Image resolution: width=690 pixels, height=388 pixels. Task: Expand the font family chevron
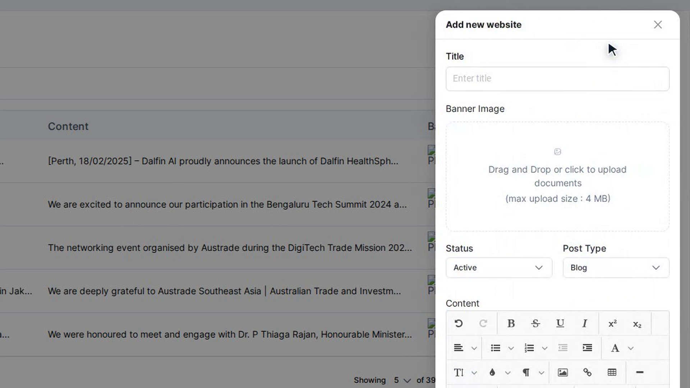pyautogui.click(x=631, y=348)
